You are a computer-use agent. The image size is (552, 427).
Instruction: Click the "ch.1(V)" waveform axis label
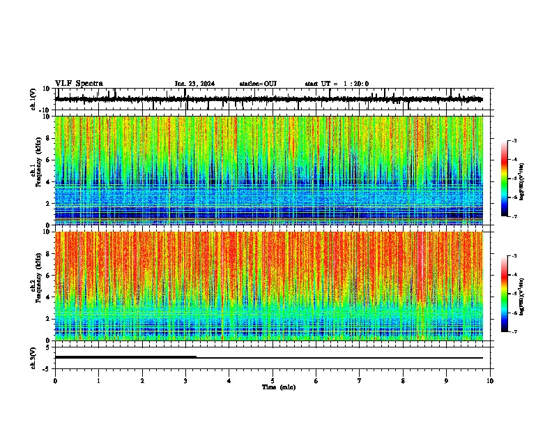33,99
